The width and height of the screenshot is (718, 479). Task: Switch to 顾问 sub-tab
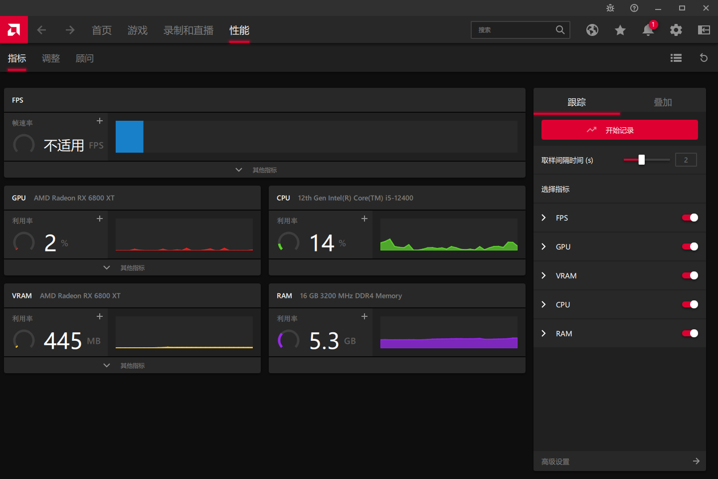(85, 58)
